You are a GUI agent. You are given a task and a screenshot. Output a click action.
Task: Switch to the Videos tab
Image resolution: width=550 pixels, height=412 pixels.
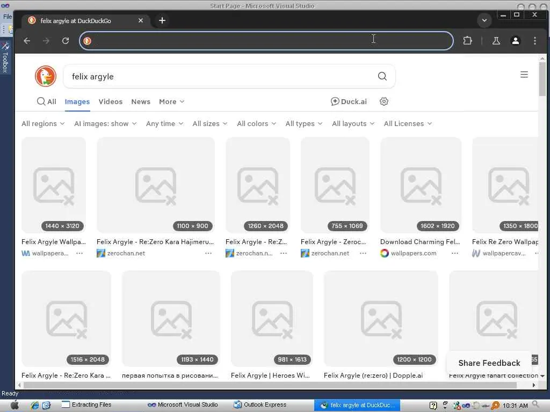(x=111, y=101)
